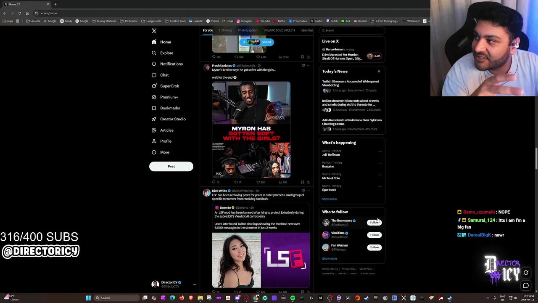Open Bookmarks in the sidebar
Screen dimensions: 538x303
point(166,108)
